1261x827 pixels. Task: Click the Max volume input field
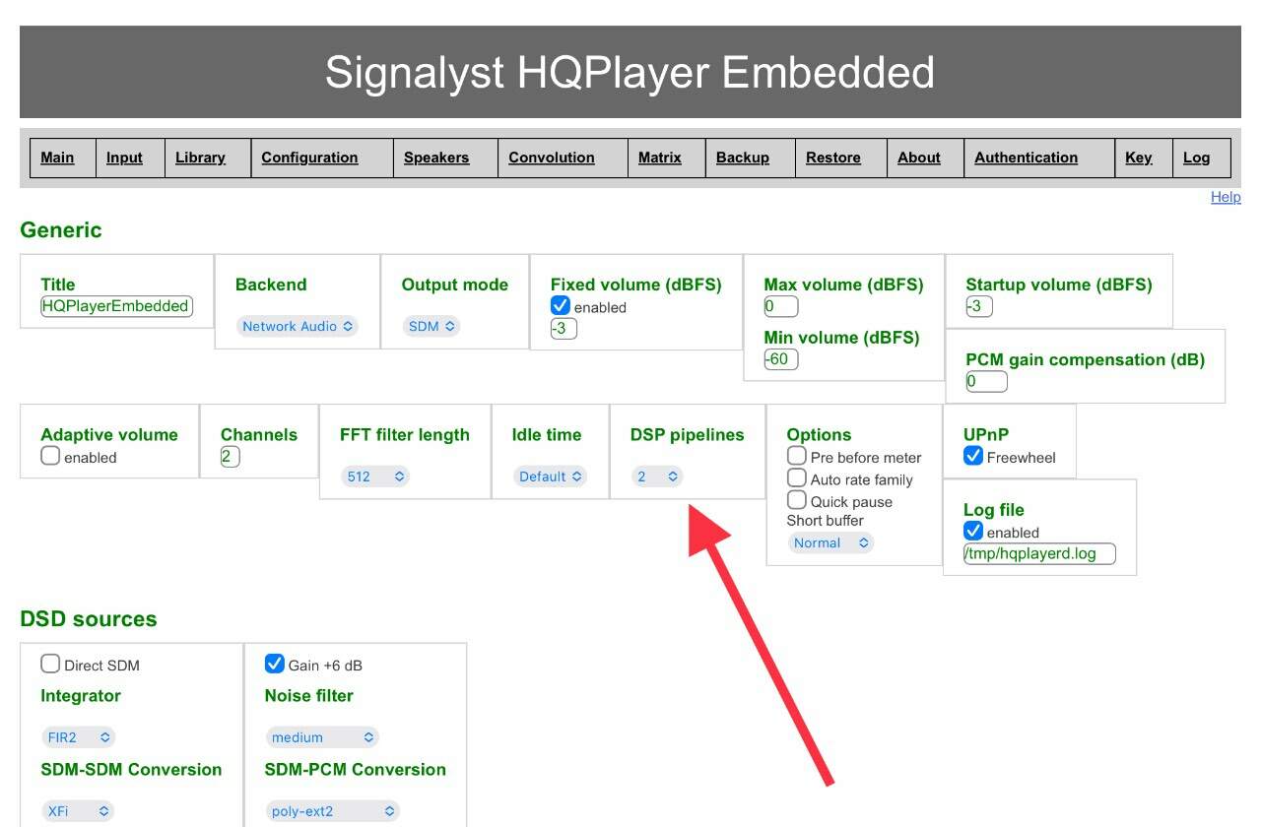[x=781, y=306]
